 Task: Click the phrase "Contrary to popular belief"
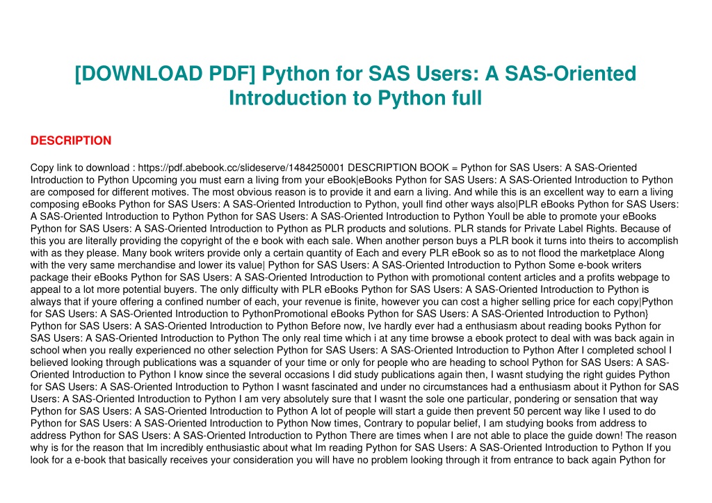[x=421, y=424]
